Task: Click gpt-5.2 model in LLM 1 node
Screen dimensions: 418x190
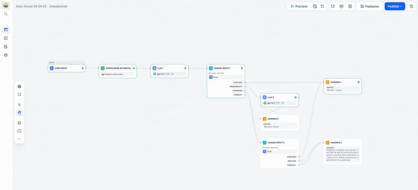Action: (x=169, y=74)
